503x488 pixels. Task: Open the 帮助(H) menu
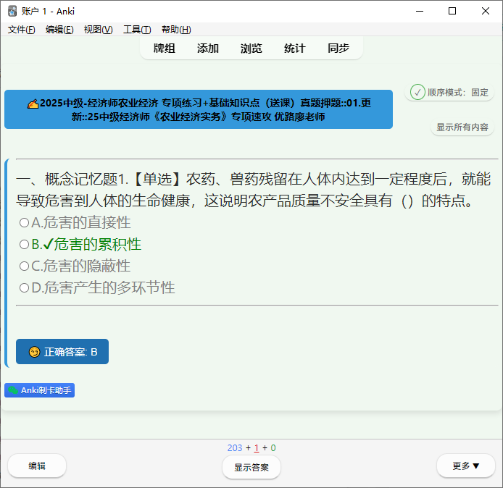[x=176, y=30]
